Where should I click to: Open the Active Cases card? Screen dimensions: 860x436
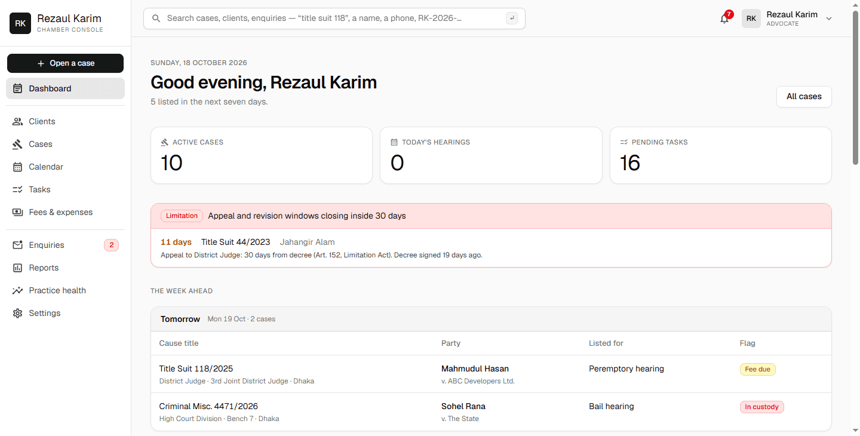(262, 155)
